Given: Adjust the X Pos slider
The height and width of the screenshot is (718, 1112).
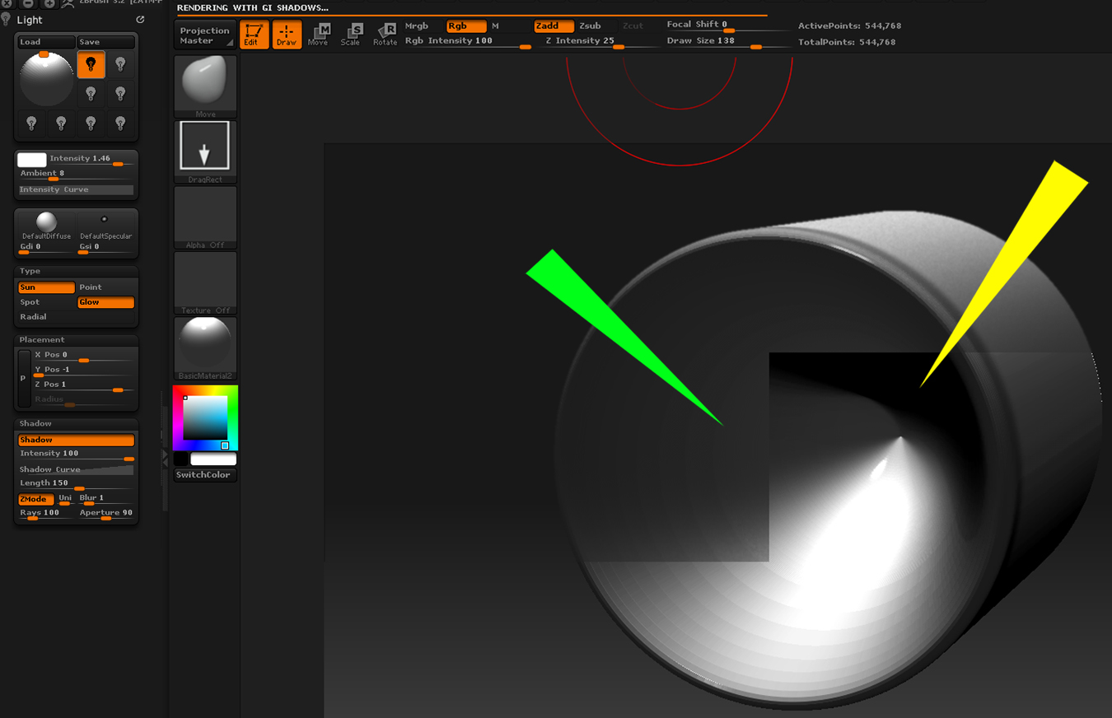Looking at the screenshot, I should pyautogui.click(x=83, y=357).
